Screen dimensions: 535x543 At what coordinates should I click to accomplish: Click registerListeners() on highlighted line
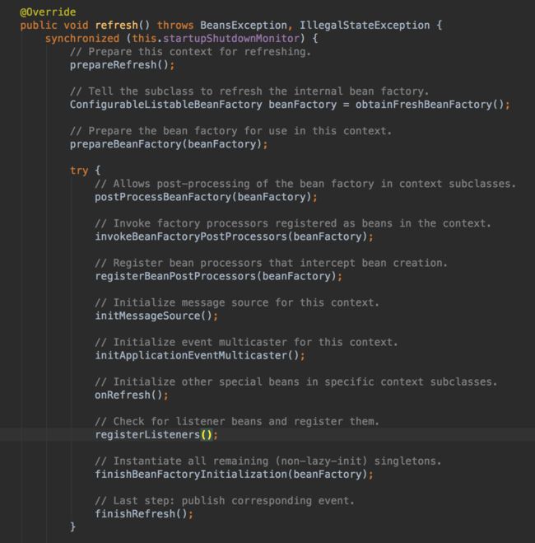click(156, 434)
